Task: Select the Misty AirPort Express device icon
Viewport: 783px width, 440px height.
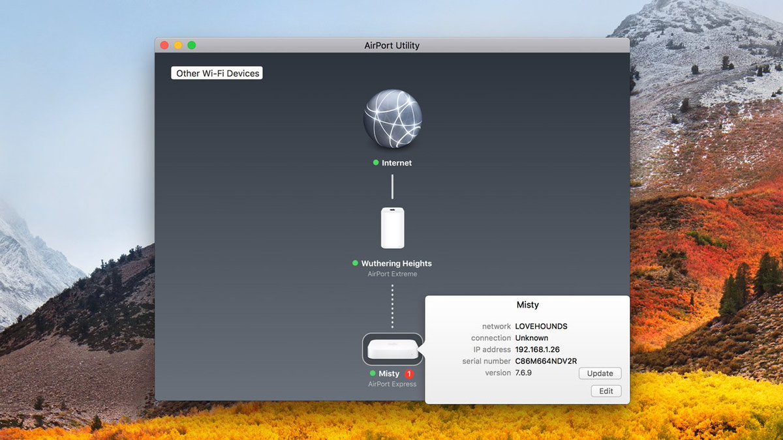Action: (392, 349)
